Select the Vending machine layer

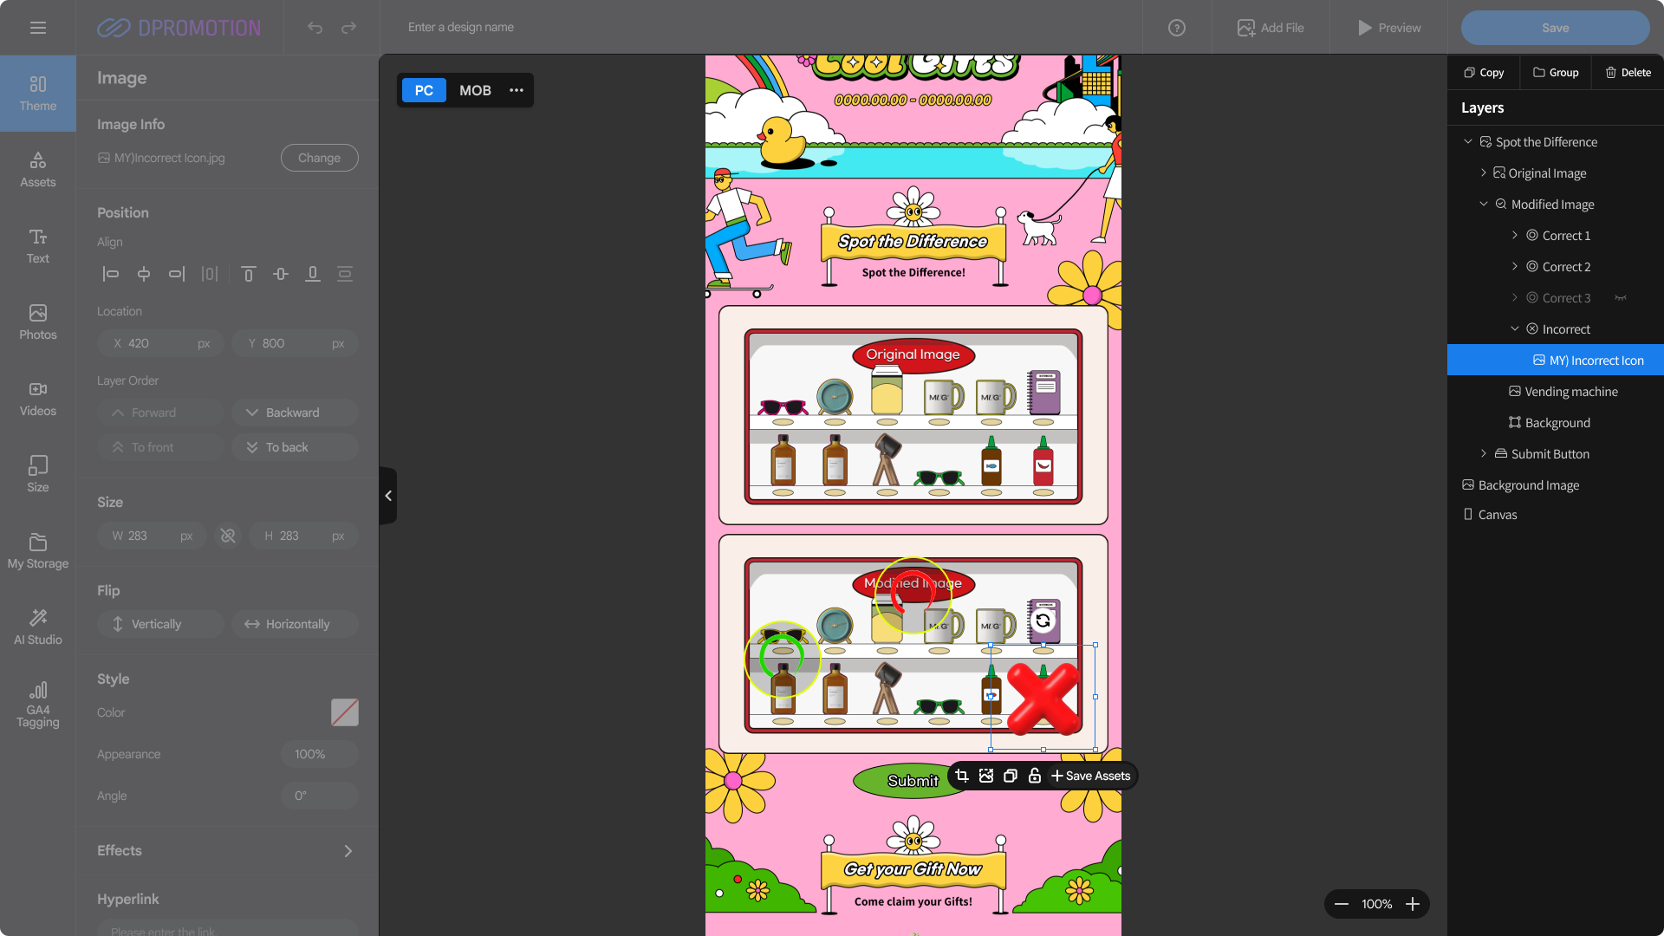[1570, 392]
